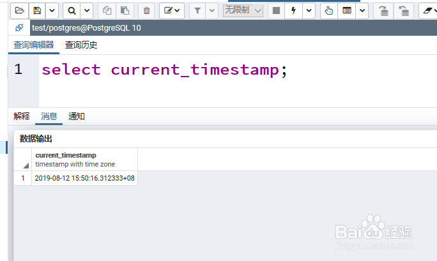Image resolution: width=437 pixels, height=261 pixels.
Task: Open the 无限制 row limit combo box
Action: click(243, 11)
